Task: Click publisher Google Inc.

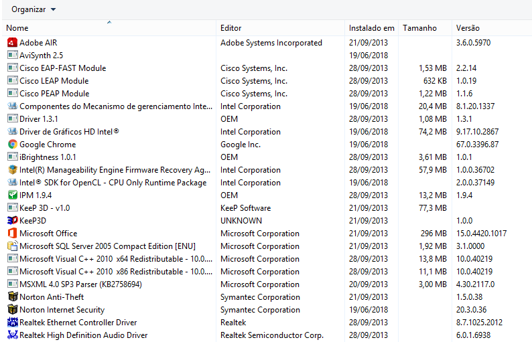Action: tap(241, 145)
